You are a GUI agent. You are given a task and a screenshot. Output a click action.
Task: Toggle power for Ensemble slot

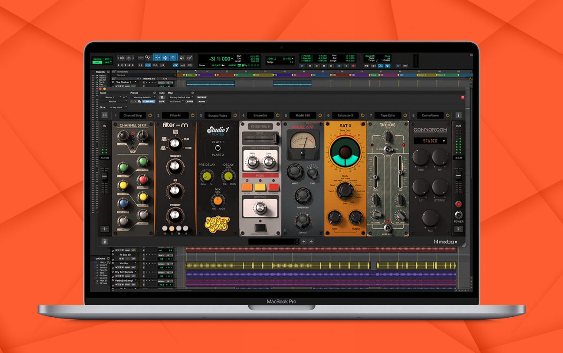278,115
